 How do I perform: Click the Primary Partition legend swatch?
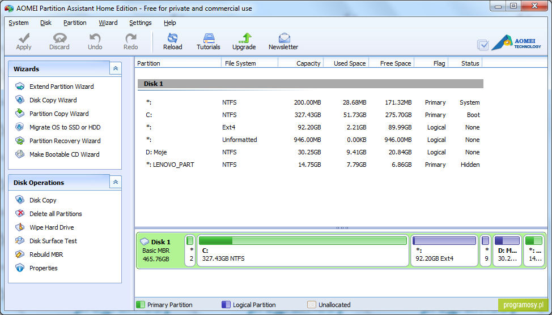coord(141,304)
